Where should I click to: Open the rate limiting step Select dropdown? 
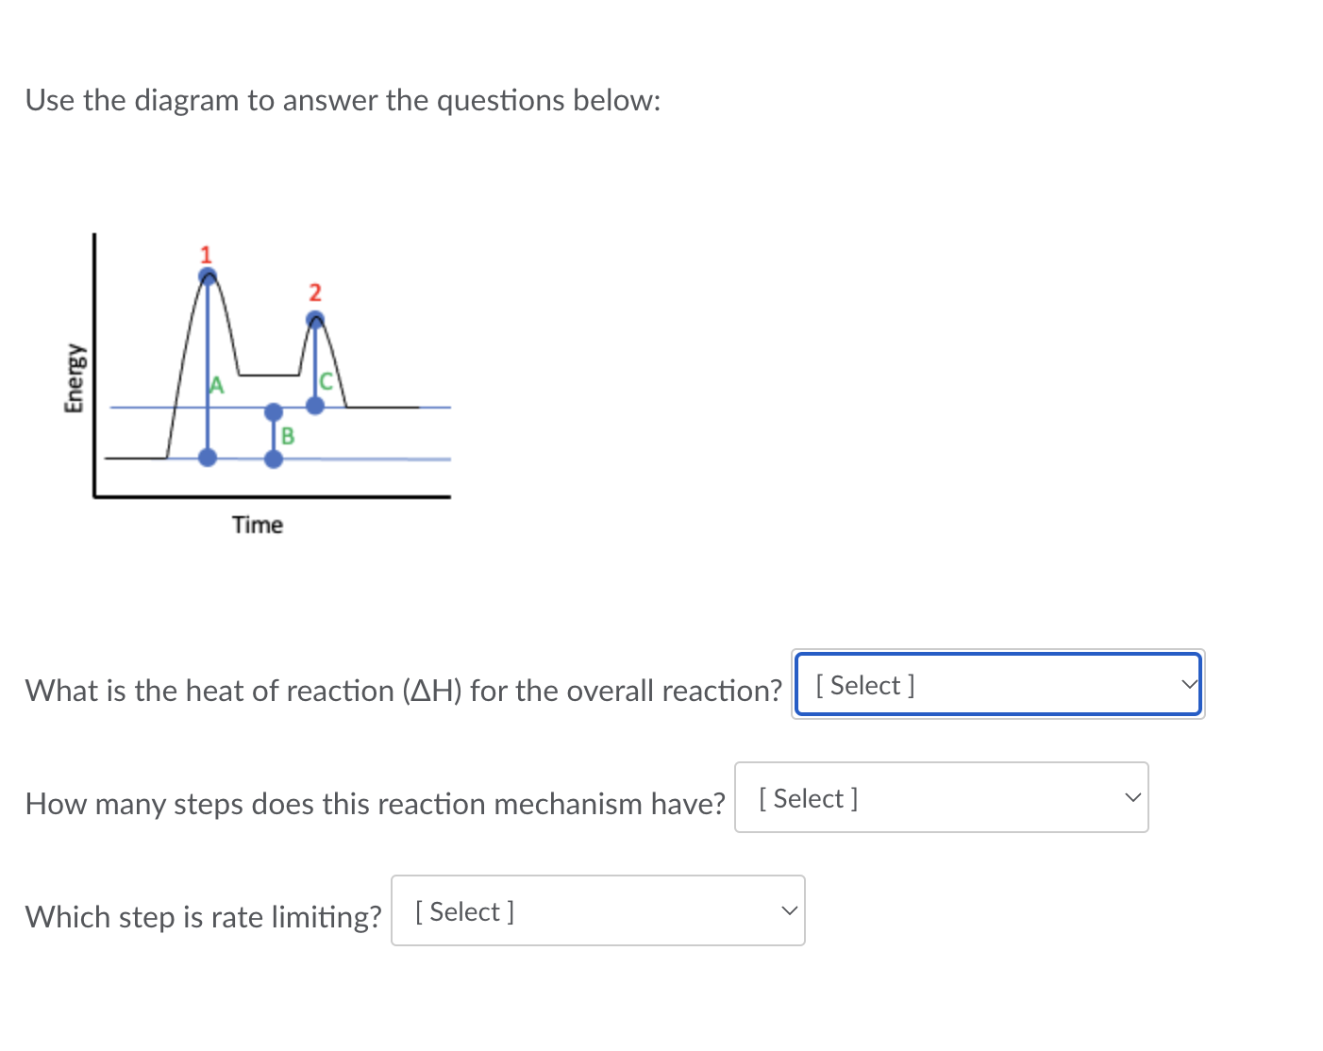tap(598, 910)
